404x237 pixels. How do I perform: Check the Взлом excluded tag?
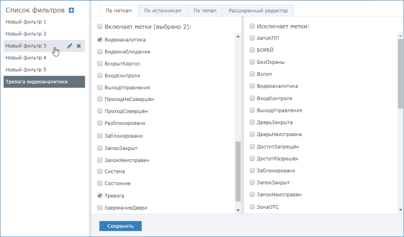pyautogui.click(x=252, y=74)
